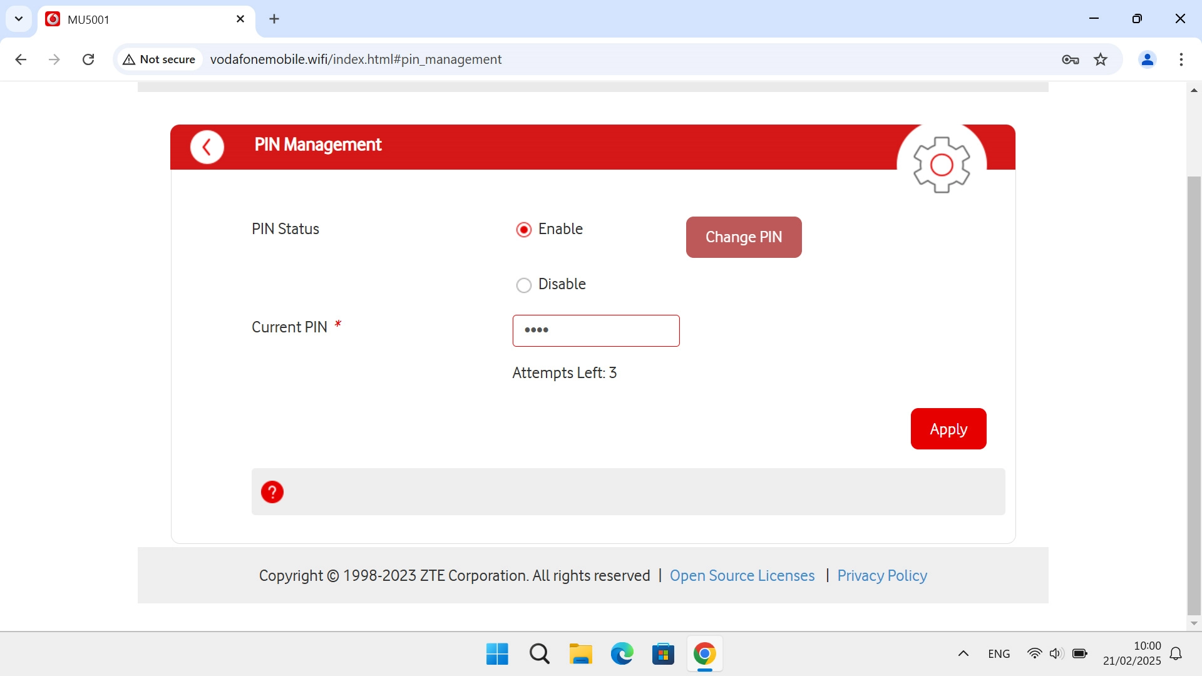Viewport: 1202px width, 676px height.
Task: Click the Not secure site info chip
Action: click(x=160, y=59)
